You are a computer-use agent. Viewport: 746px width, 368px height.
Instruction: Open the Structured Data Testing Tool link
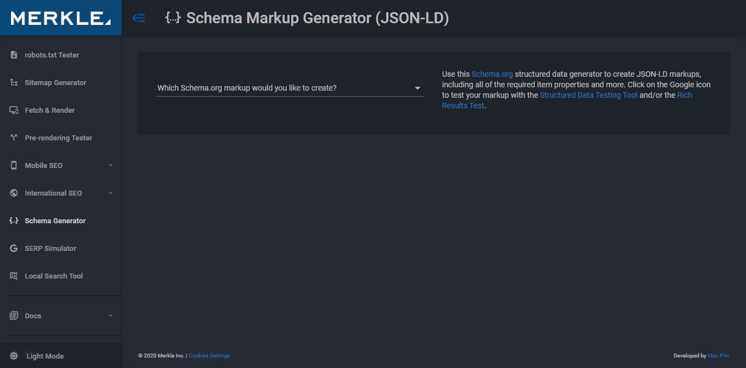588,94
